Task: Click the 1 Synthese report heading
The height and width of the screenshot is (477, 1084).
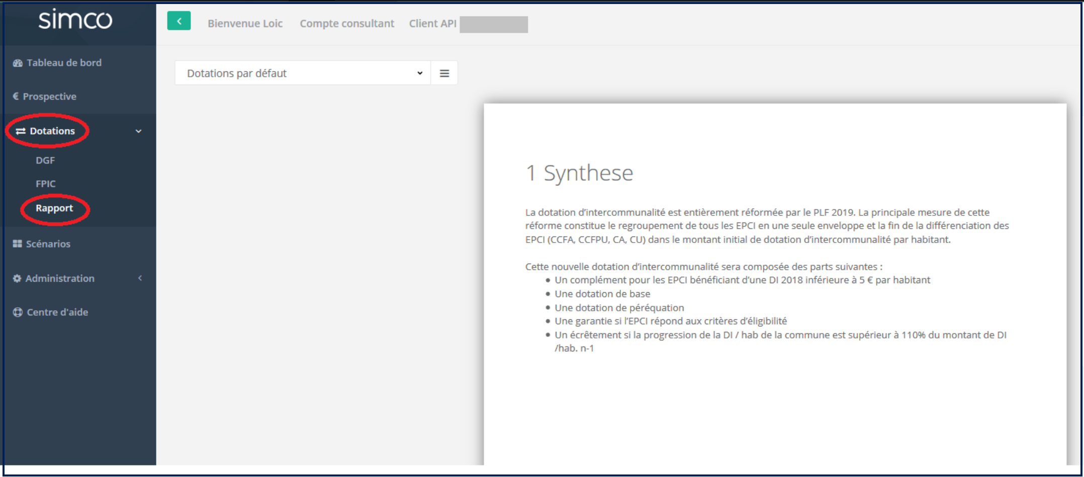Action: click(579, 173)
